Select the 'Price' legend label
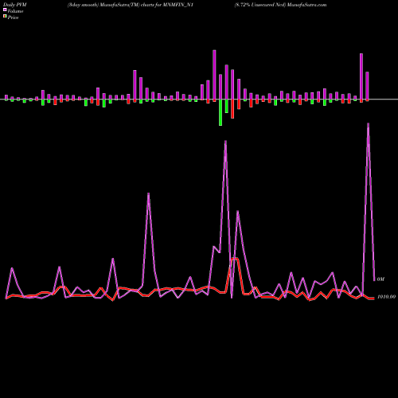The width and height of the screenshot is (398, 398). coord(13,18)
